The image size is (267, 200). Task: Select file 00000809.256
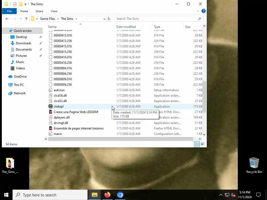click(x=63, y=85)
